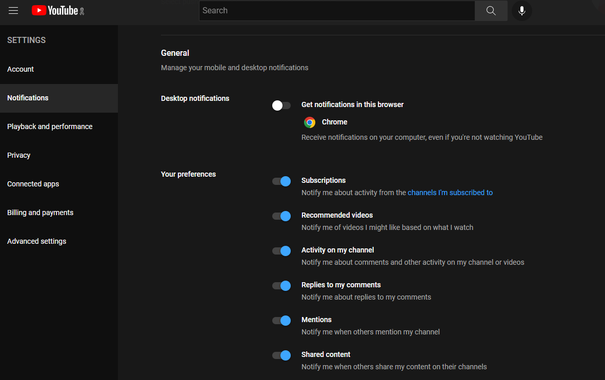The width and height of the screenshot is (605, 380).
Task: Turn off Subscriptions notifications
Action: click(281, 181)
